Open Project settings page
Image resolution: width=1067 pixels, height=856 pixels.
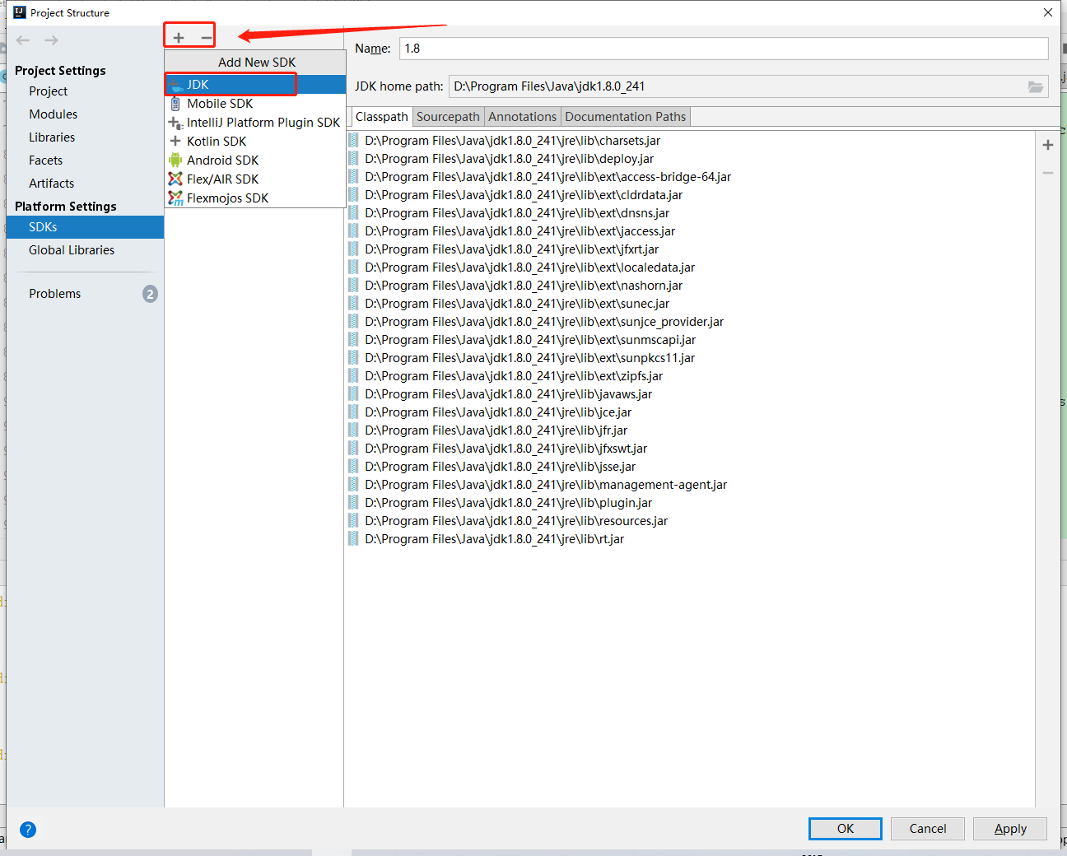(x=85, y=91)
